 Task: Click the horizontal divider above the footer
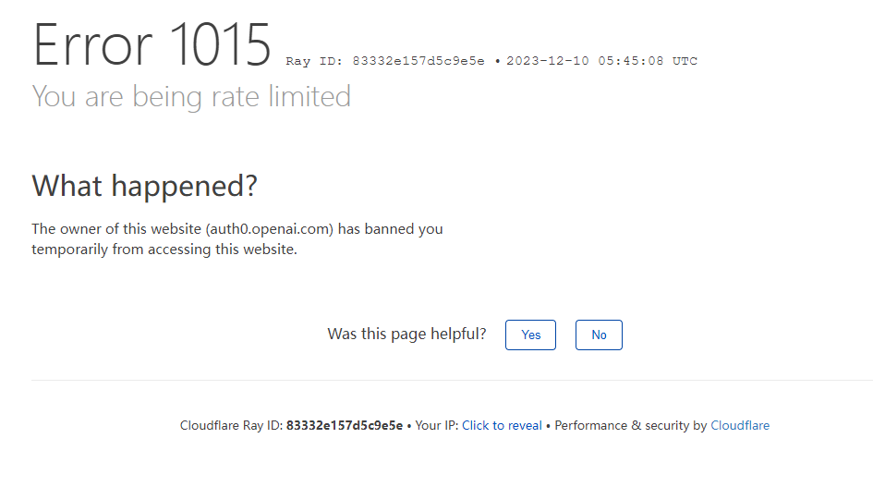[x=452, y=380]
